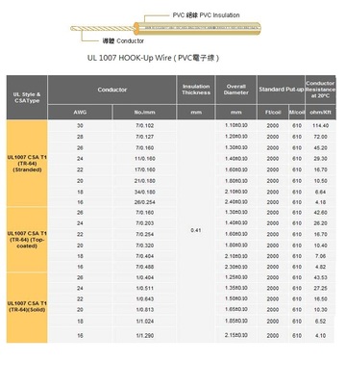Select resistance value 6.64

pos(320,192)
